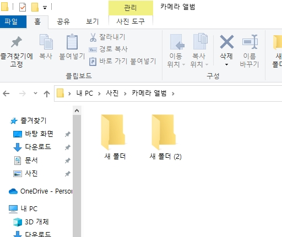The height and width of the screenshot is (237, 282).
Task: Click 카메라 앨범 in the address breadcrumb
Action: tap(149, 93)
